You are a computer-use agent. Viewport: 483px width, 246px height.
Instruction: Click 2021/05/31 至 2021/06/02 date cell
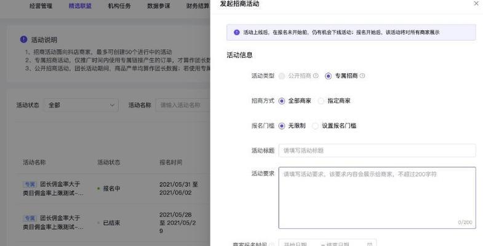click(178, 188)
